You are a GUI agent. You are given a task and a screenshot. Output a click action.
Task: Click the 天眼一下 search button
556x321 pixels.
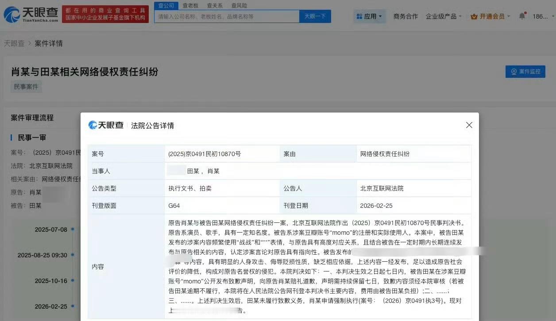[315, 16]
